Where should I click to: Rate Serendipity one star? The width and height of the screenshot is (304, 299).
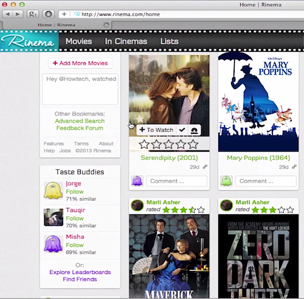pyautogui.click(x=144, y=144)
